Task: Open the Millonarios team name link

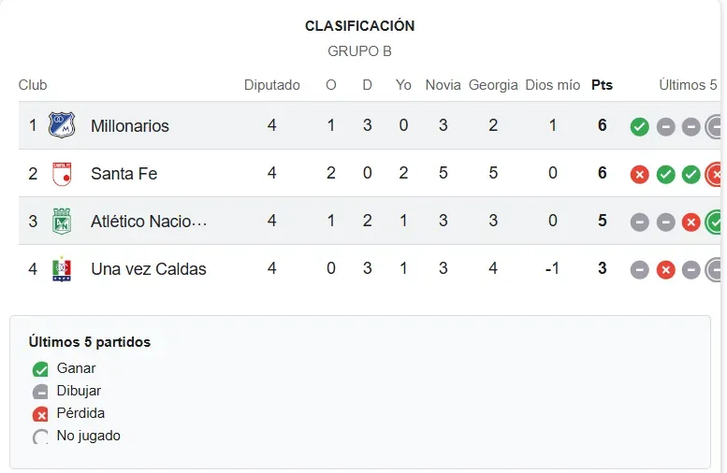Action: [x=130, y=126]
